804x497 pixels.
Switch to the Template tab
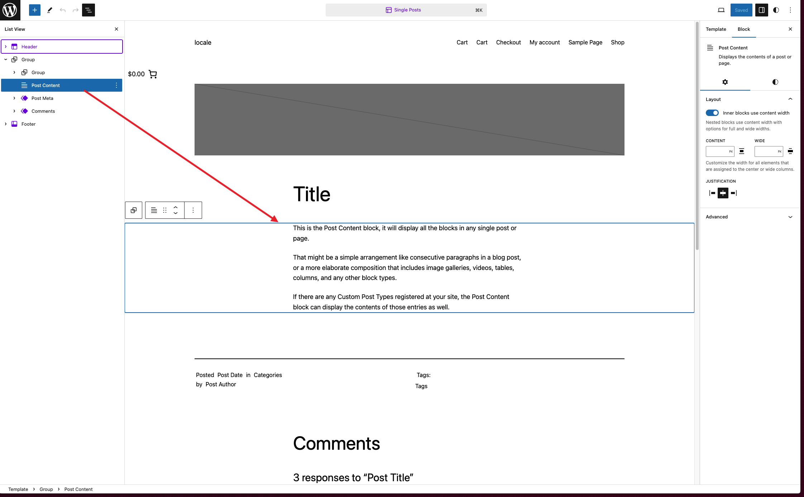(716, 29)
